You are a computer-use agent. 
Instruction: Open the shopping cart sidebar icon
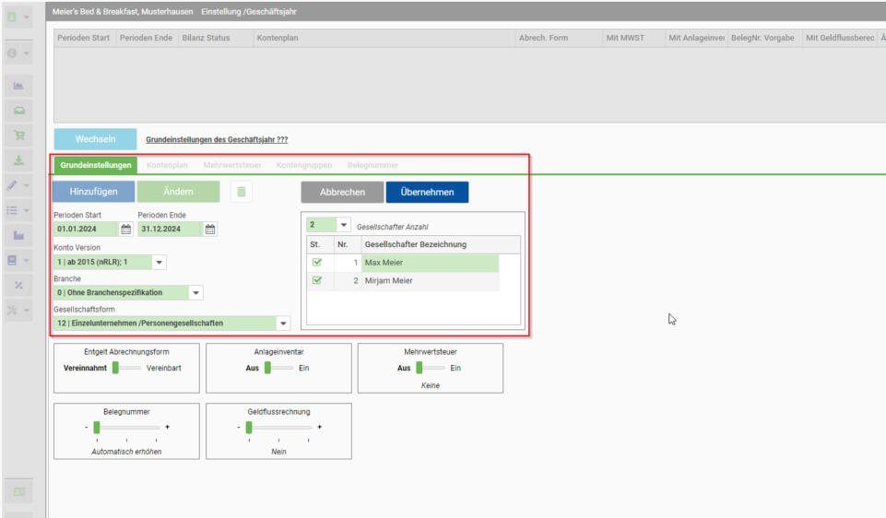click(x=18, y=135)
